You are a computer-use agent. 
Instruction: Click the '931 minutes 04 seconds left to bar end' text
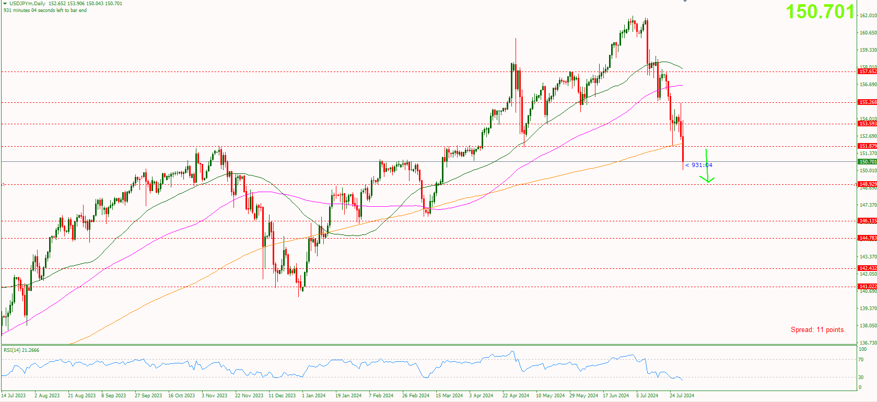[45, 10]
